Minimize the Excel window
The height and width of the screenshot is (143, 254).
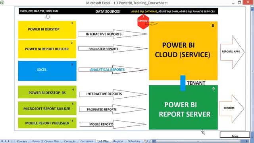click(x=233, y=3)
